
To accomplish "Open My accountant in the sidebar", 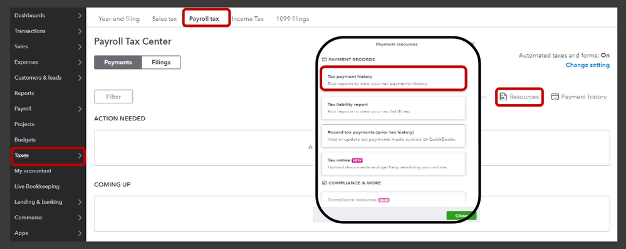I will click(33, 171).
